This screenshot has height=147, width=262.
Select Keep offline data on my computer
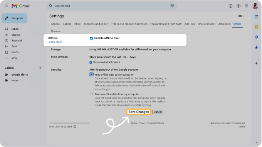(91, 74)
